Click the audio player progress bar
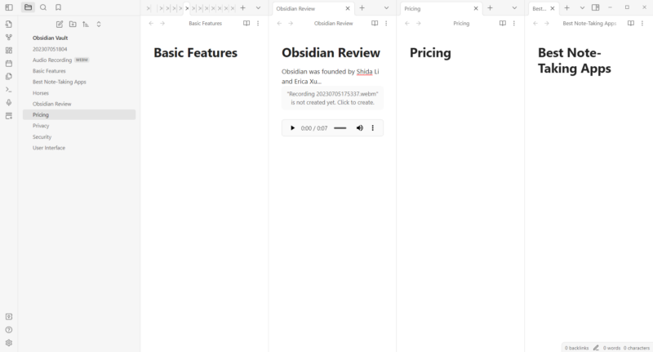 click(x=340, y=128)
